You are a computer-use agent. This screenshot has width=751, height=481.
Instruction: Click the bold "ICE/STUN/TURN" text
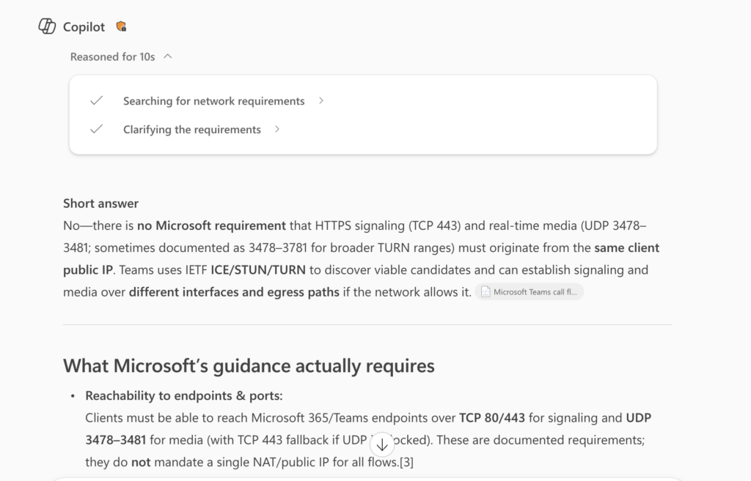(x=254, y=269)
